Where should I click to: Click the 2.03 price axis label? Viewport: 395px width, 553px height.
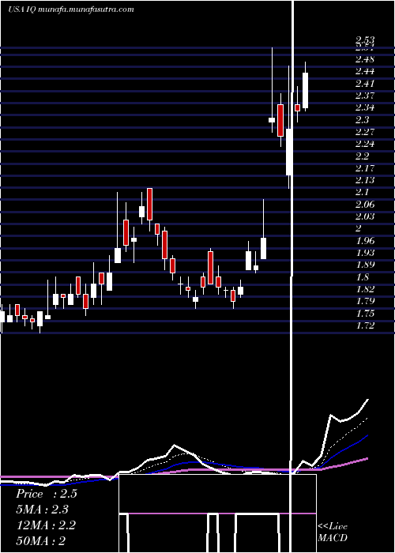[x=365, y=216]
